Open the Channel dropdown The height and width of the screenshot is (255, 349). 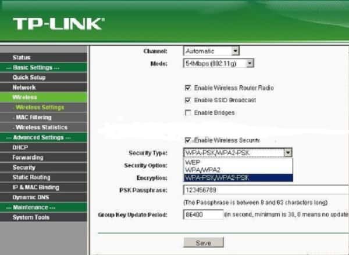(212, 51)
